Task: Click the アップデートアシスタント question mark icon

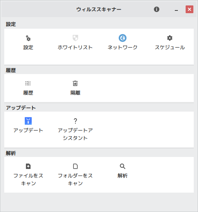Action: click(x=75, y=121)
